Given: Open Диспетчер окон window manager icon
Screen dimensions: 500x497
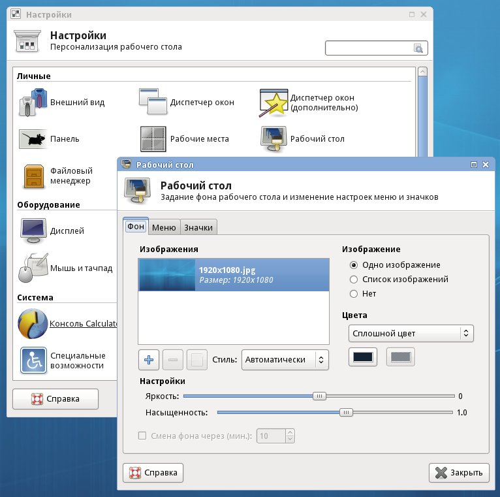Looking at the screenshot, I should 153,101.
